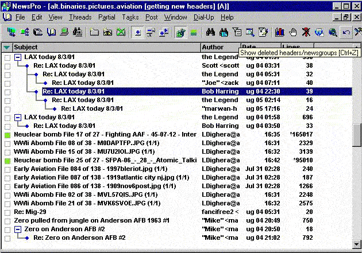The height and width of the screenshot is (253, 362).
Task: Check the box for first LAX today thread
Action: click(7, 57)
